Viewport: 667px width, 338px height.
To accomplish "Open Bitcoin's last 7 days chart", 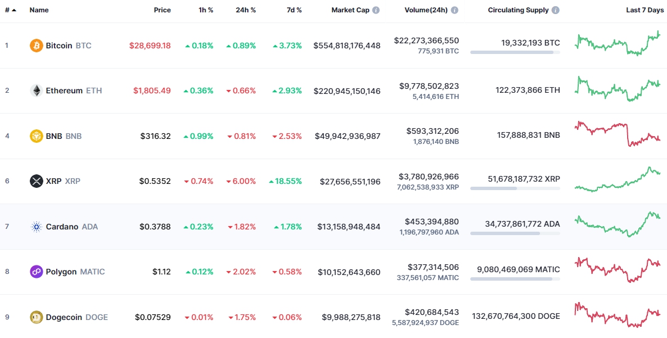I will click(x=617, y=44).
